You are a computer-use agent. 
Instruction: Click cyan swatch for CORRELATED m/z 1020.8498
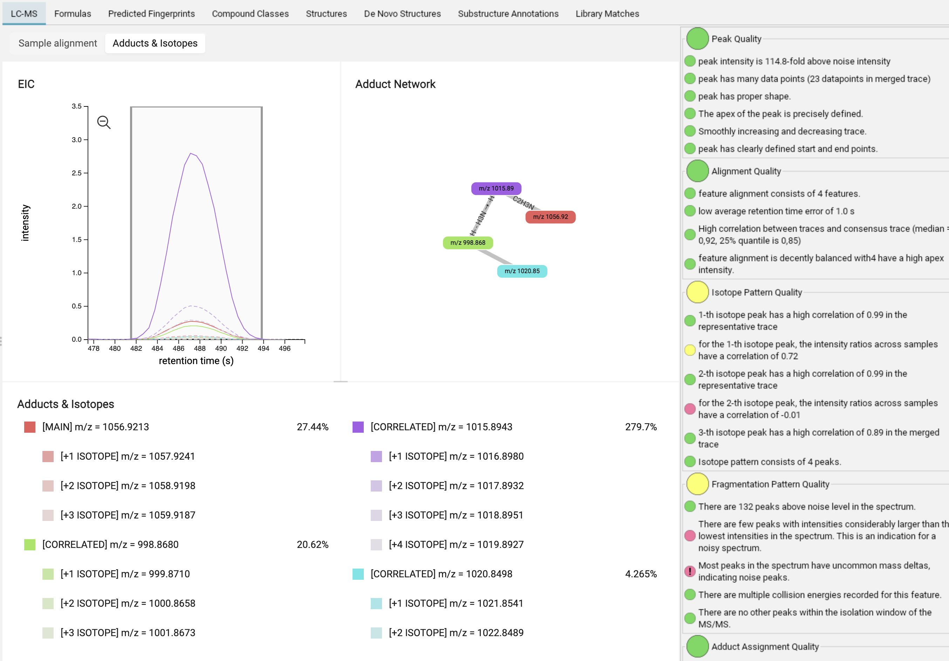coord(358,574)
